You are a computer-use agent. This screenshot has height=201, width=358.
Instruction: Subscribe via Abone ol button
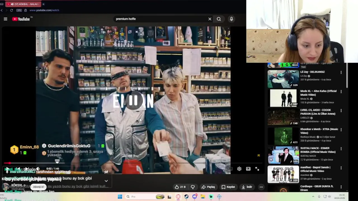click(x=38, y=187)
